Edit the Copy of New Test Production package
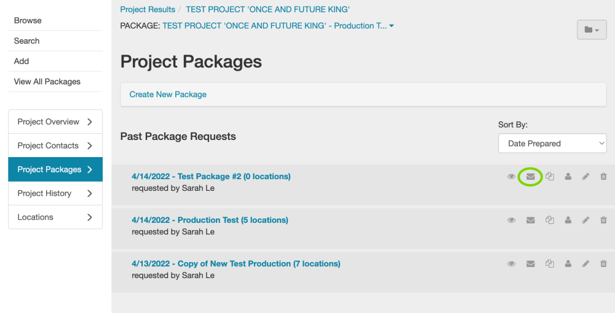This screenshot has height=313, width=615. pos(585,264)
